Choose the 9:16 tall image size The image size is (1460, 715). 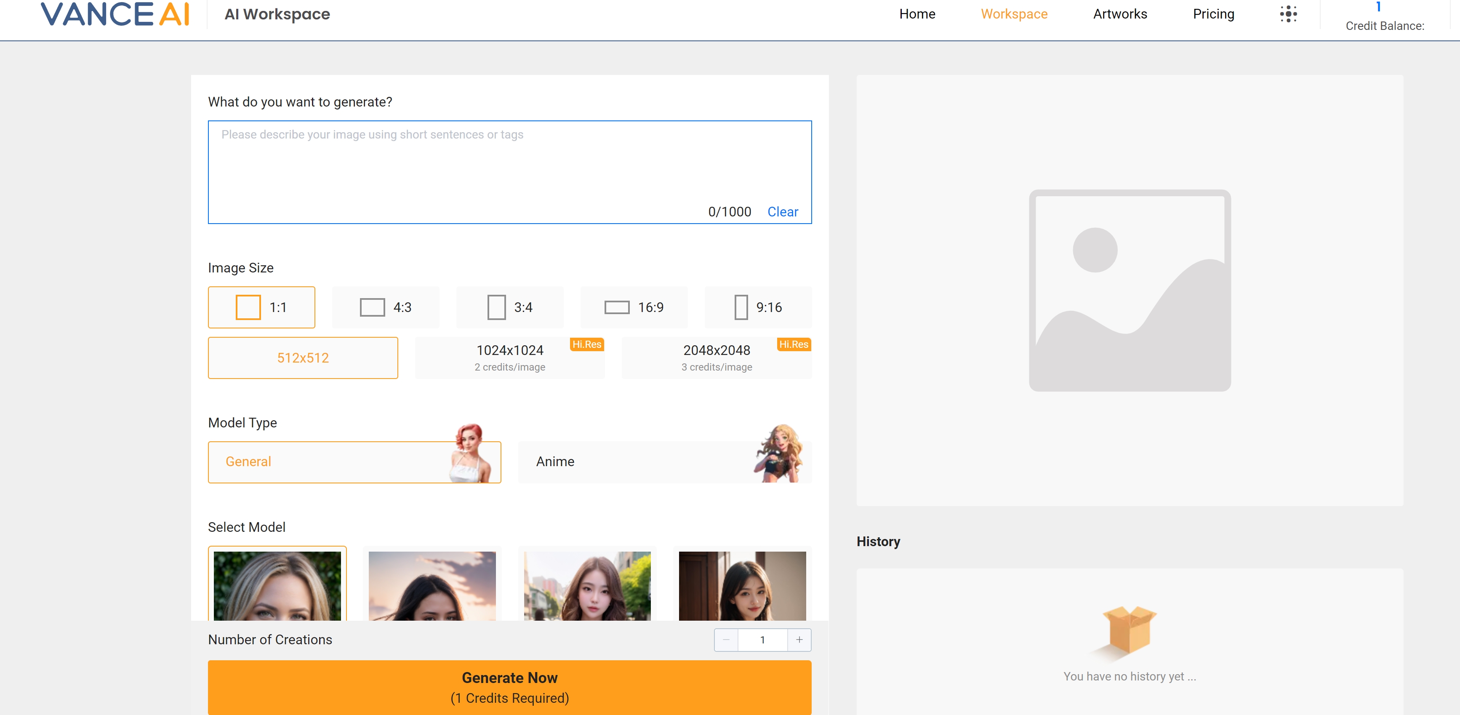tap(758, 307)
